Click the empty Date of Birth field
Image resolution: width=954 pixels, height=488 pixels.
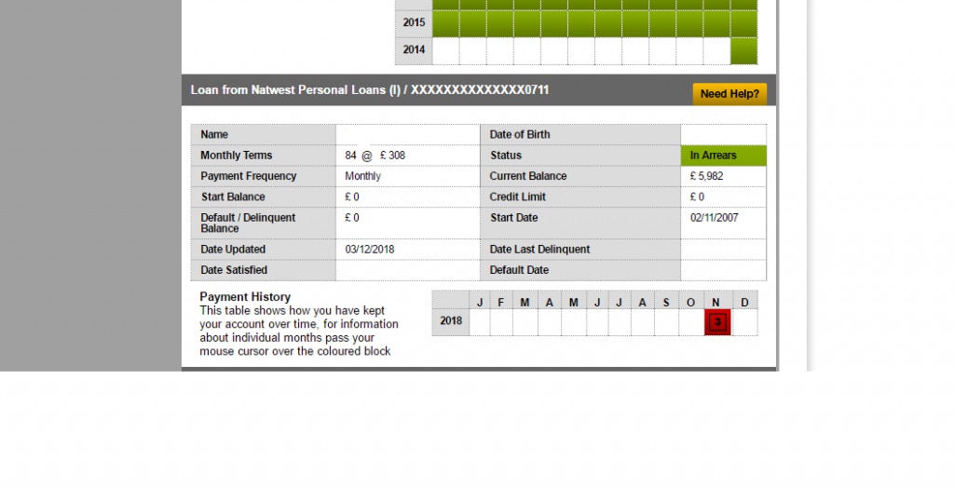pos(723,135)
